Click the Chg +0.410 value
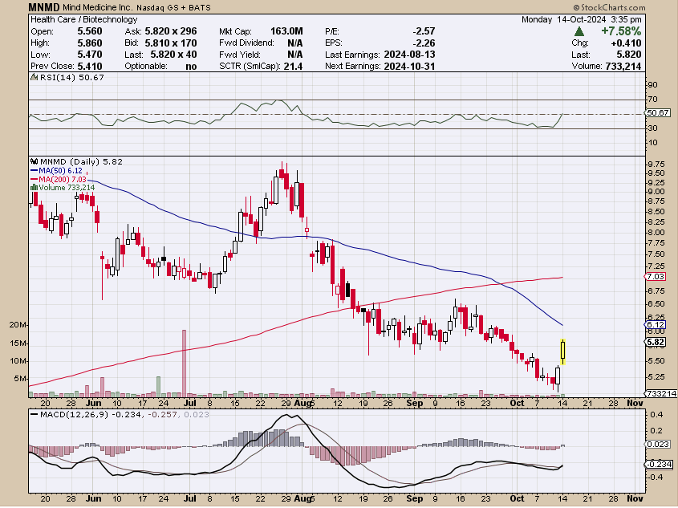The image size is (678, 508). [x=626, y=43]
